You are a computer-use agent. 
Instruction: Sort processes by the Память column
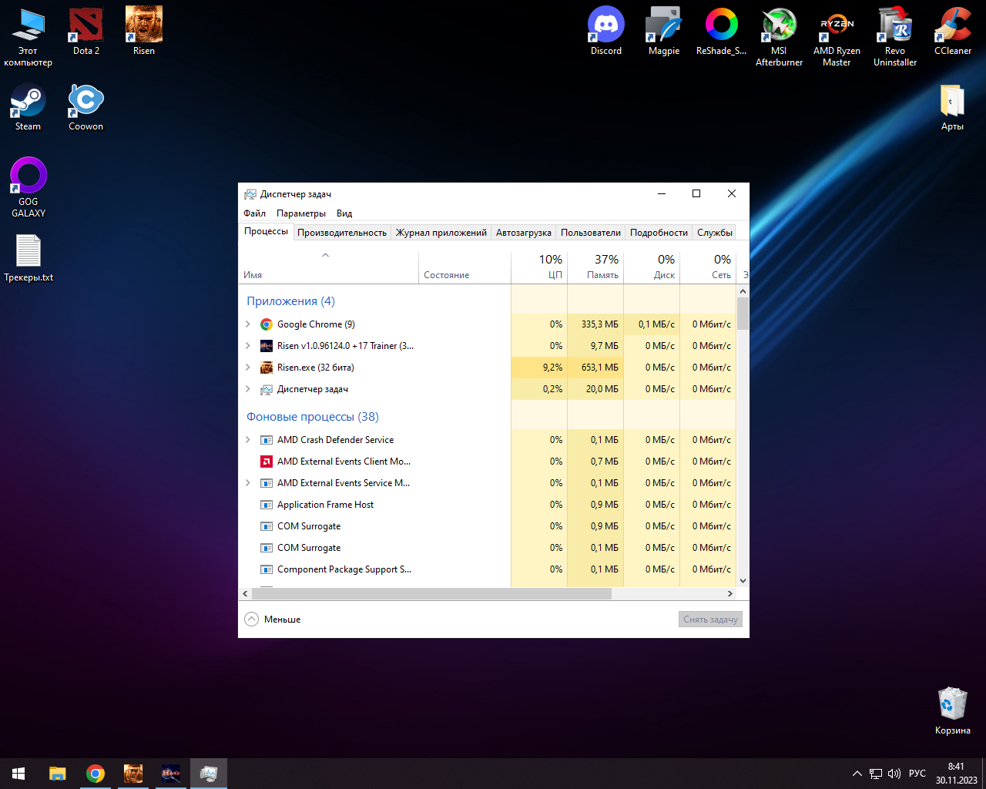[595, 267]
